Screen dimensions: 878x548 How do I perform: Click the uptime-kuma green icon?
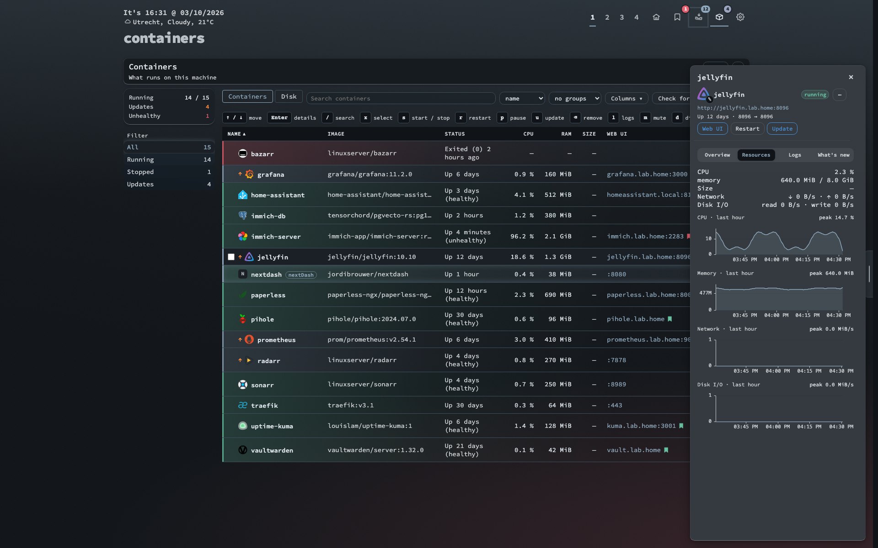243,426
